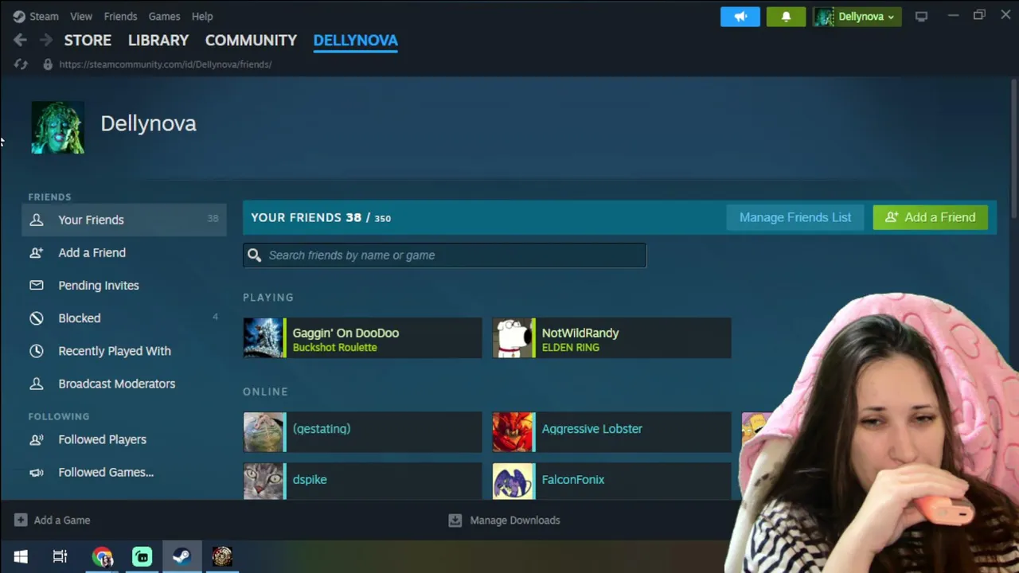The image size is (1019, 573).
Task: Click the page's vertical scrollbar
Action: click(1013, 147)
